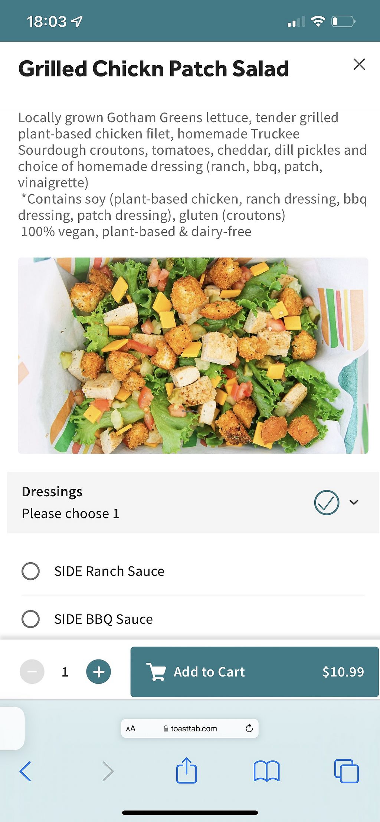Tap the Safari share icon

(x=186, y=771)
